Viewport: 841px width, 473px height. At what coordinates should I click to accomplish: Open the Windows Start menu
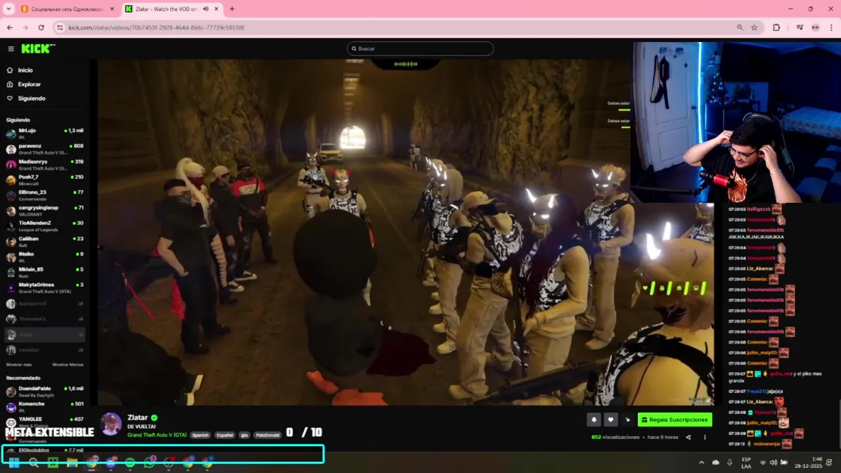pyautogui.click(x=14, y=462)
